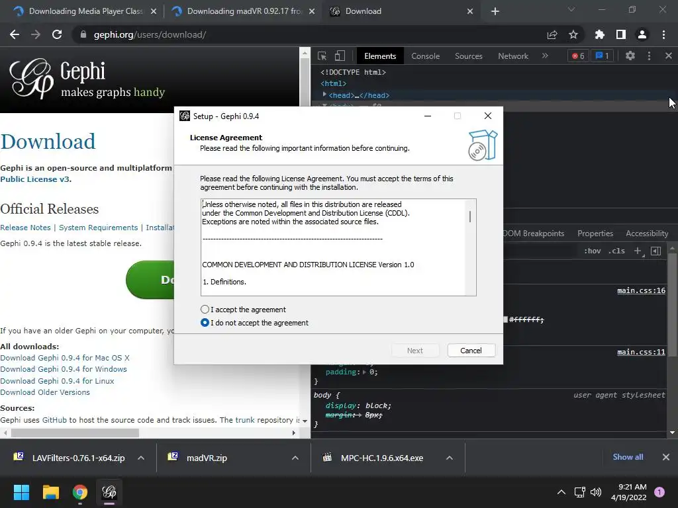Screen dimensions: 678x508
Task: Click the Gephi logo on the webpage
Action: (87, 79)
